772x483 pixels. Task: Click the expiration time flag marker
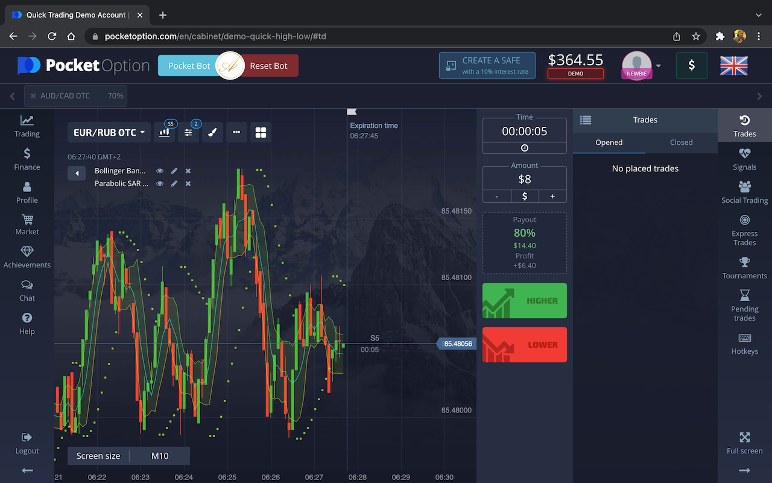pyautogui.click(x=352, y=112)
